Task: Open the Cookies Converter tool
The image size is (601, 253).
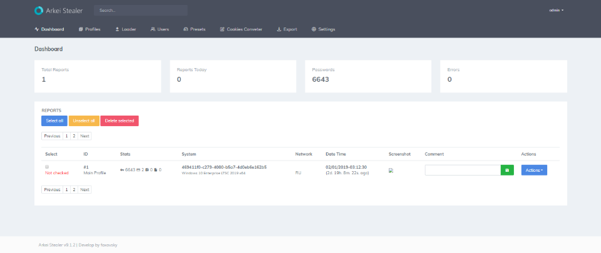Action: click(x=241, y=29)
